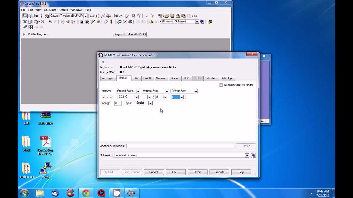Click the Delete Atom tool
This screenshot has width=353, height=198.
tap(121, 16)
